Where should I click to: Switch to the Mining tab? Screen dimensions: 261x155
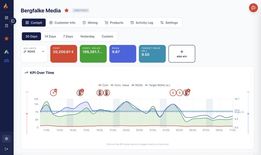(90, 23)
